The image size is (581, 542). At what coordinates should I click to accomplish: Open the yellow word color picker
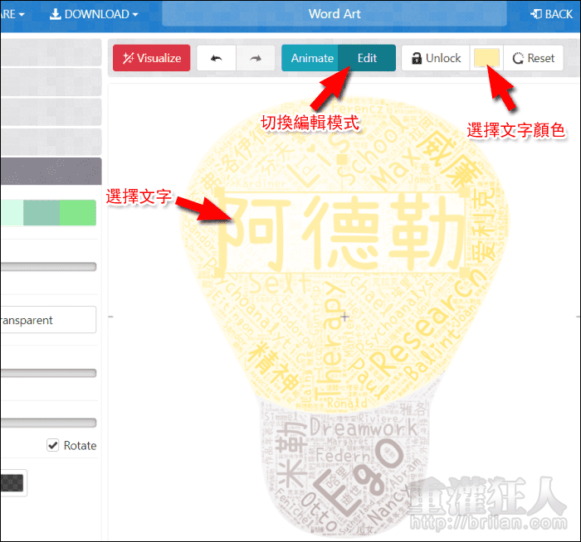(x=486, y=58)
